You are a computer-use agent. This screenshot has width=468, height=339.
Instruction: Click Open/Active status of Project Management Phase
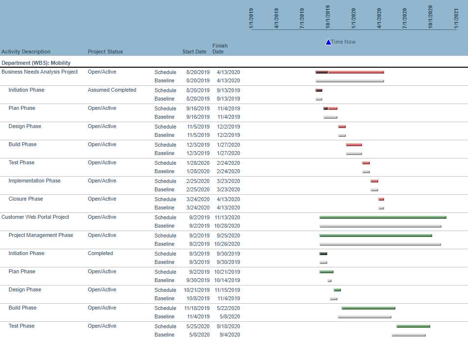(102, 235)
